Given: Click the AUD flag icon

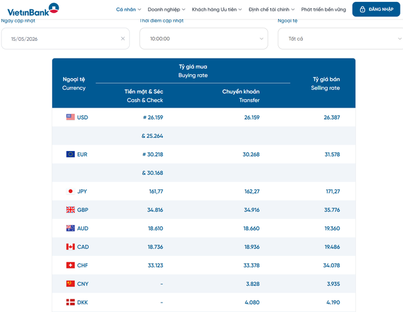Looking at the screenshot, I should 71,228.
